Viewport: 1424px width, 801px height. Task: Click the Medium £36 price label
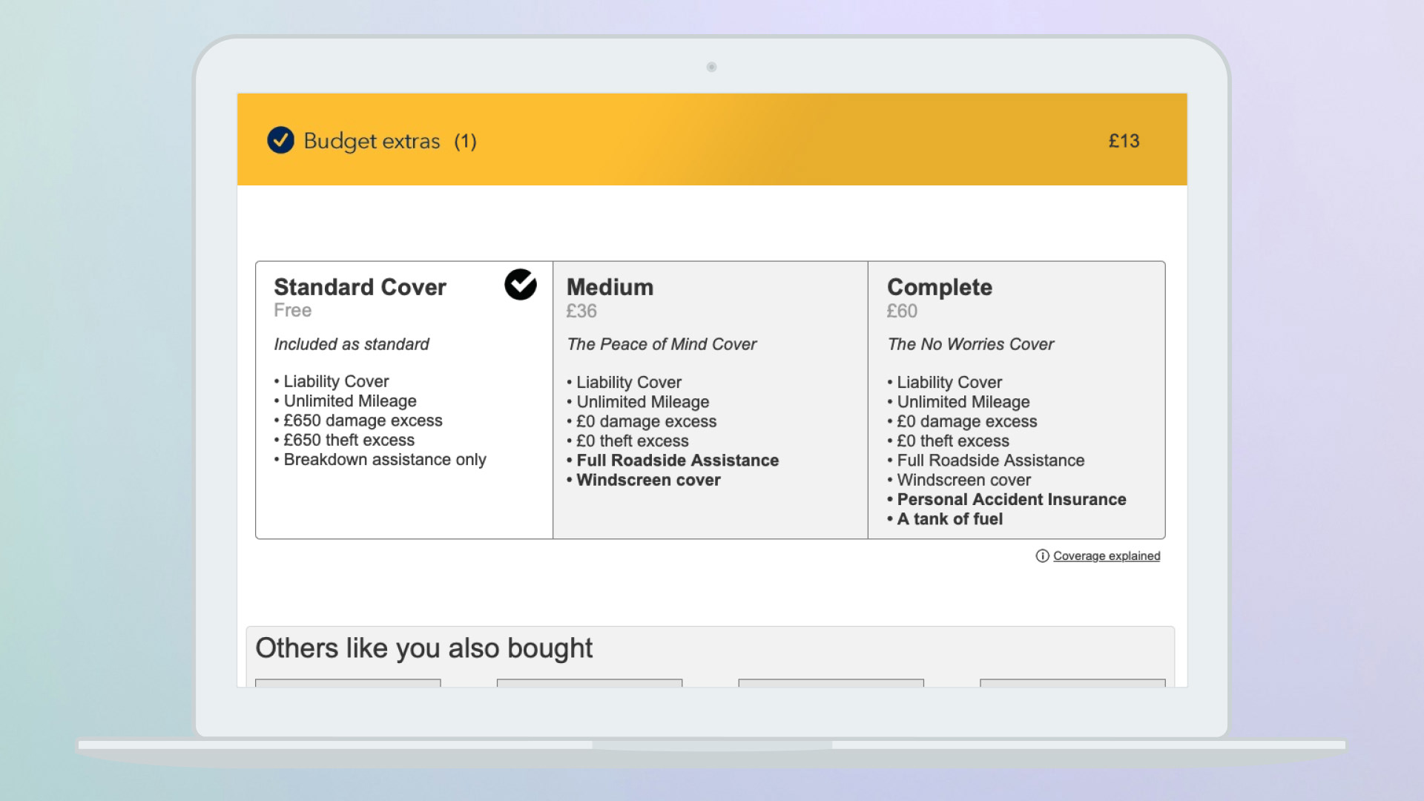pyautogui.click(x=581, y=311)
